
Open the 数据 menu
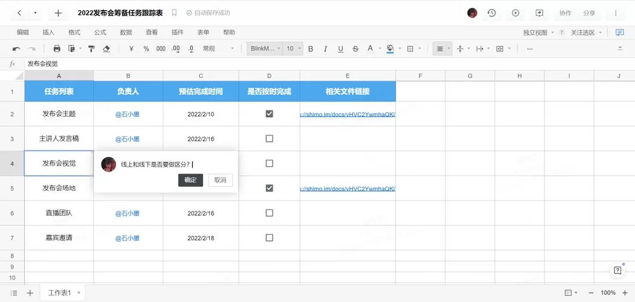click(126, 33)
